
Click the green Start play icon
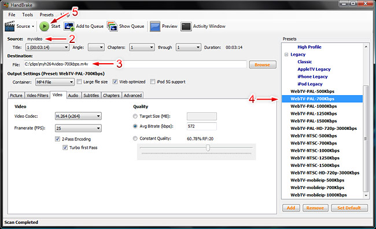(44, 26)
